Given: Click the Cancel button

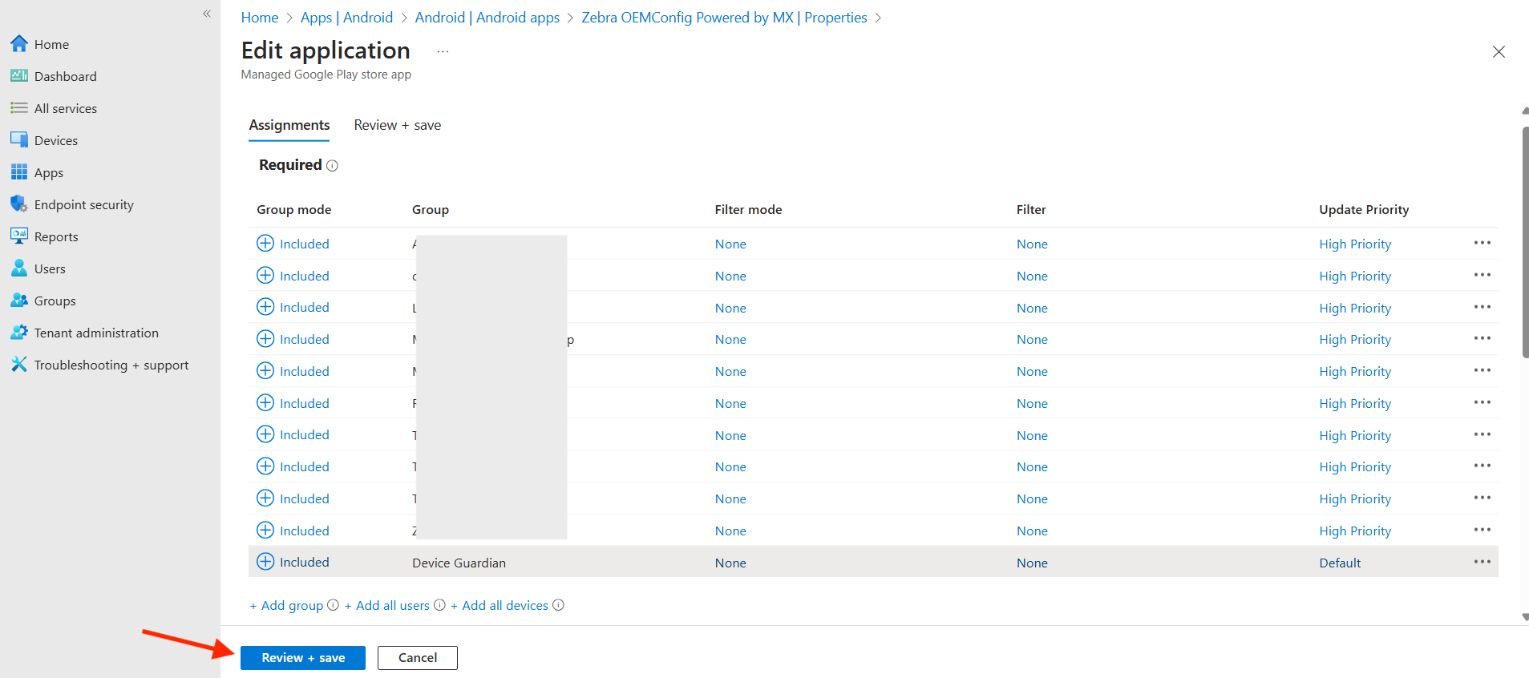Looking at the screenshot, I should (x=417, y=658).
